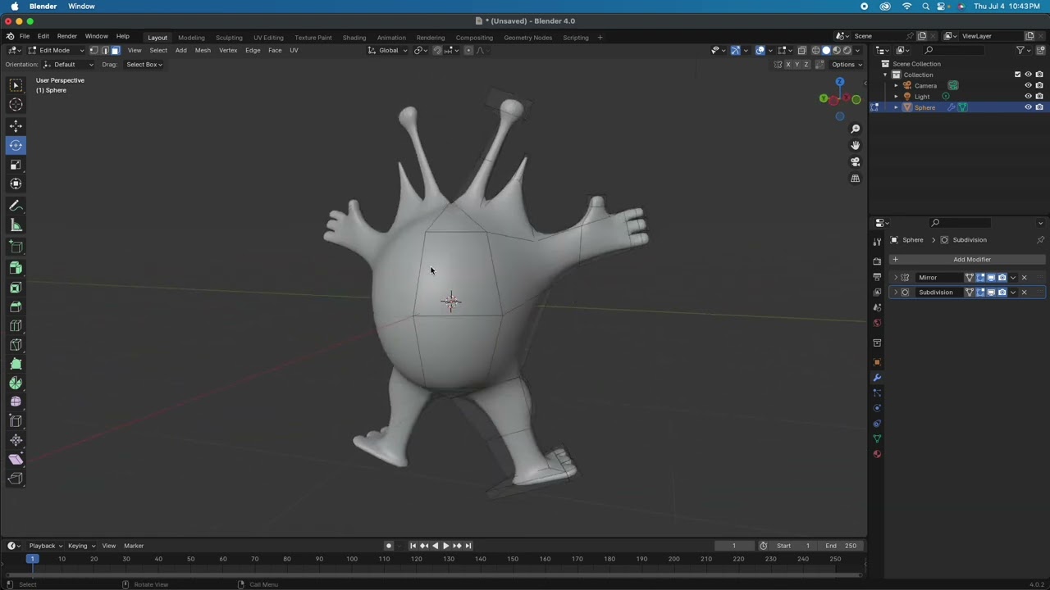Viewport: 1050px width, 590px height.
Task: Enable edge select mode
Action: [x=104, y=50]
